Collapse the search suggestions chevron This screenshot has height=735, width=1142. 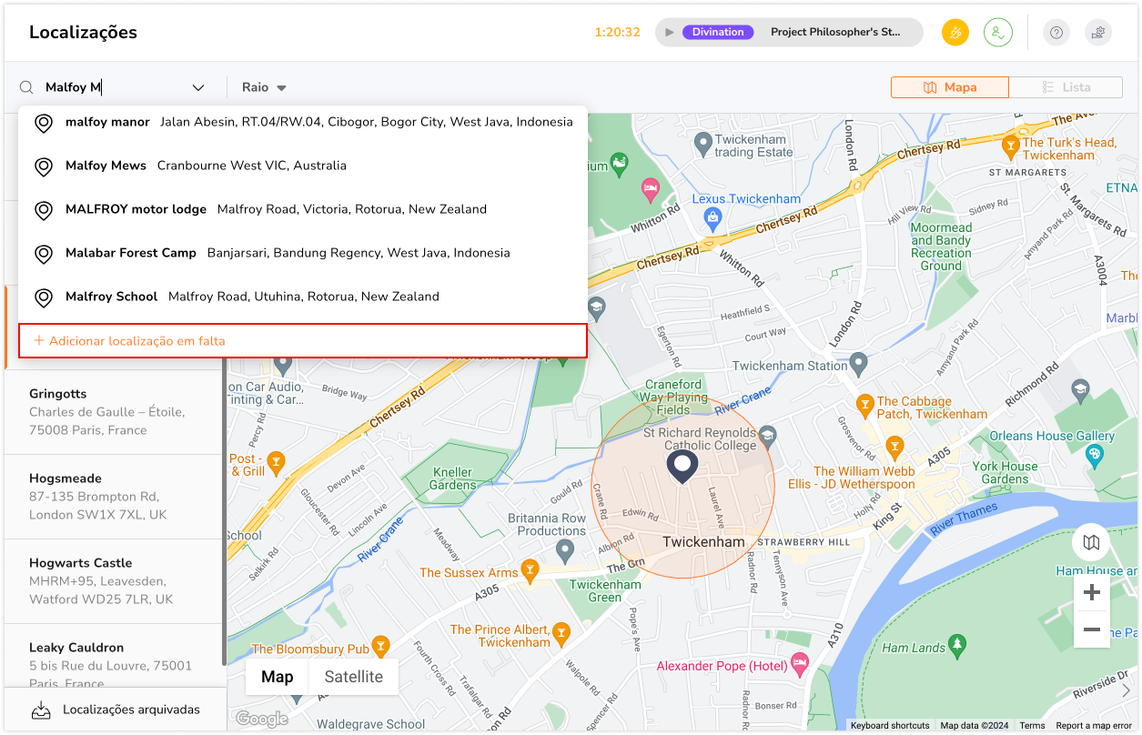tap(198, 87)
